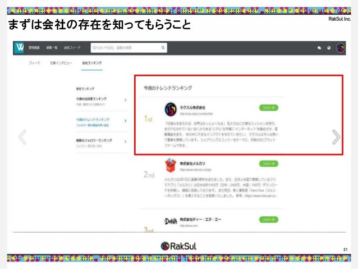Click the Wantedly W logo
Screen dimensions: 358x269
click(x=19, y=48)
